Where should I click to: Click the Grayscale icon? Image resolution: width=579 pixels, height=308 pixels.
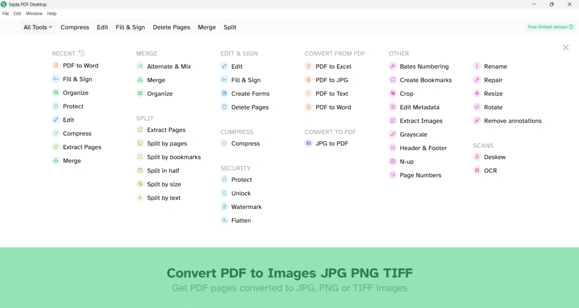click(x=392, y=134)
